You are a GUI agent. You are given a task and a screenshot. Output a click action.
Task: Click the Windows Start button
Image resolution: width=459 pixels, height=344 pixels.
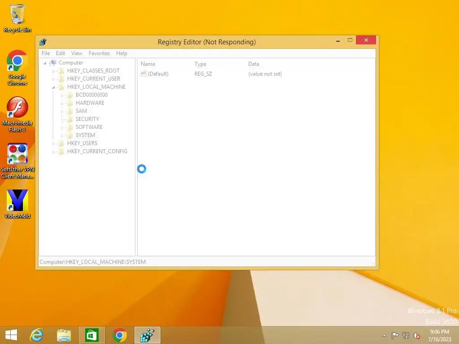[x=11, y=335]
